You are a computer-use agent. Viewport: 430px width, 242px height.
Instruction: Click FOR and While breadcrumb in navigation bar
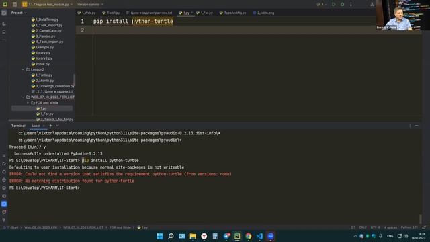pyautogui.click(x=120, y=227)
